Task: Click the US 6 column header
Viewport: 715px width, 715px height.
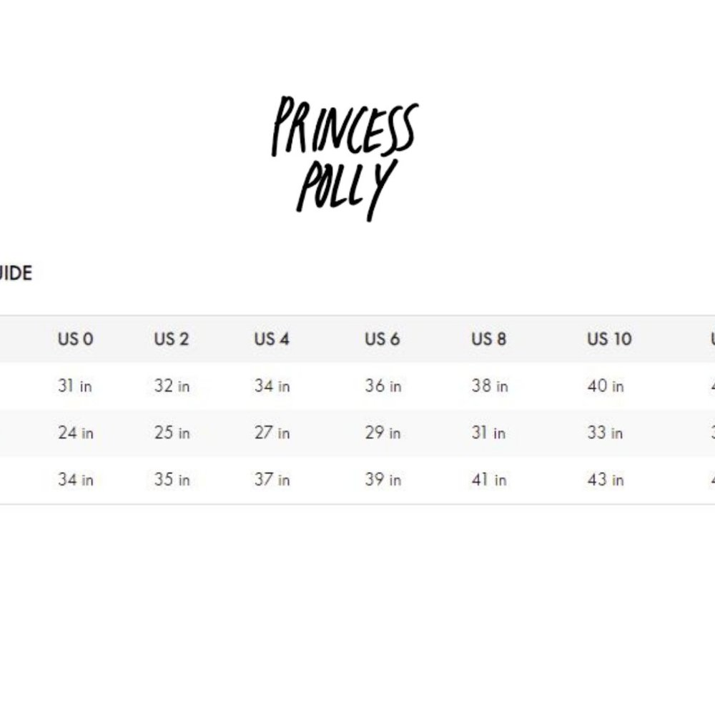Action: 383,339
